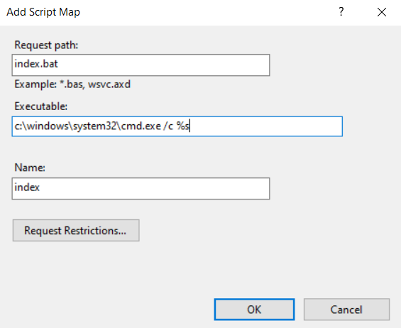Confirm the script map with OK
Viewport: 401px width, 328px height.
click(254, 310)
